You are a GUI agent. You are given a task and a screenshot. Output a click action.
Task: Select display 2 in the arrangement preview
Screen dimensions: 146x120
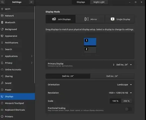(90, 50)
